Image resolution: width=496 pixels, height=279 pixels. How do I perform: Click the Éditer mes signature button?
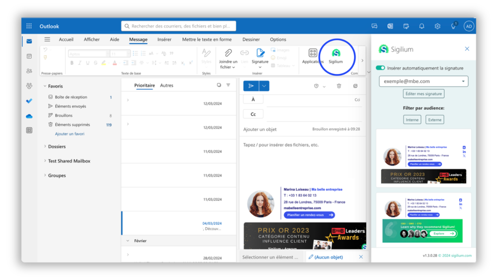[423, 94]
